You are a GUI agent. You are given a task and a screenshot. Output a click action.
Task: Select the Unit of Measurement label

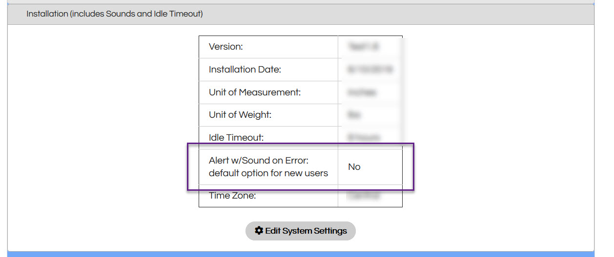(x=255, y=92)
